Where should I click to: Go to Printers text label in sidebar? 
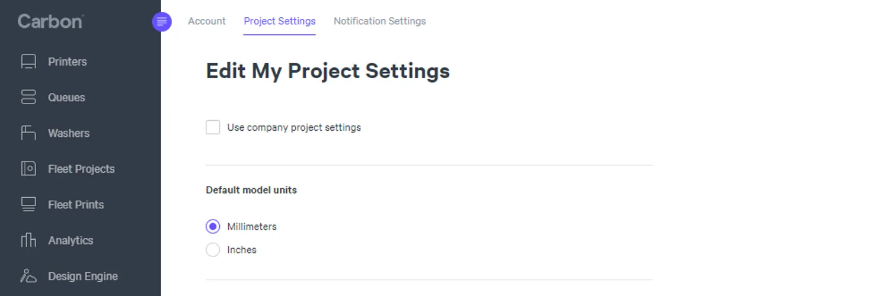pyautogui.click(x=68, y=62)
